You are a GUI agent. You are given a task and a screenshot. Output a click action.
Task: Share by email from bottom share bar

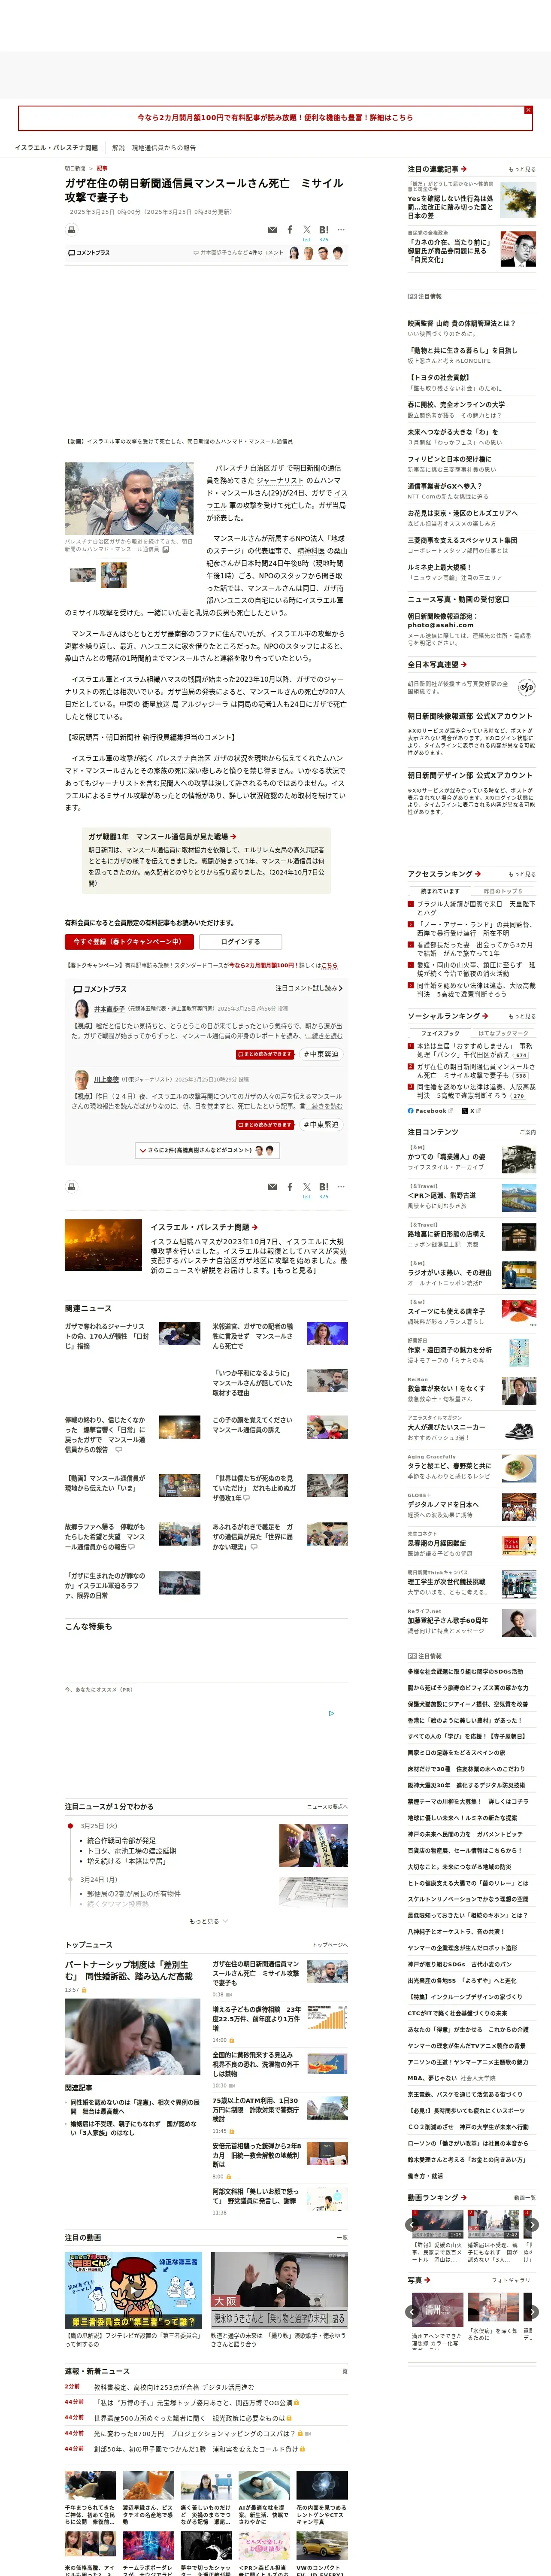pyautogui.click(x=272, y=1187)
